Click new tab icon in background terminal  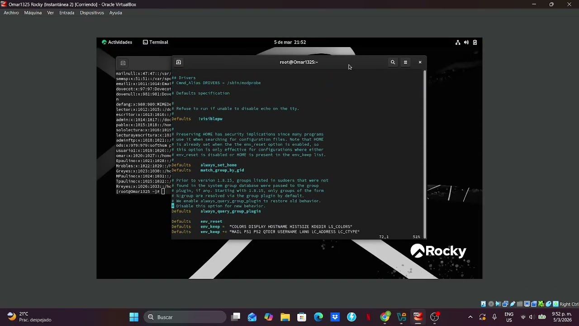[123, 63]
